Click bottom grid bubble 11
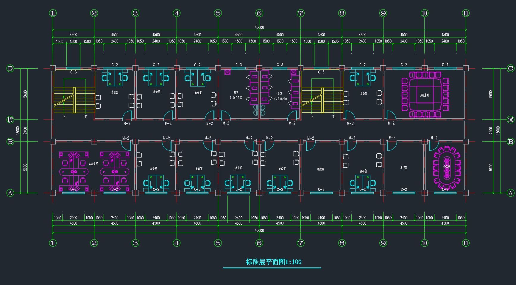 coord(466,243)
